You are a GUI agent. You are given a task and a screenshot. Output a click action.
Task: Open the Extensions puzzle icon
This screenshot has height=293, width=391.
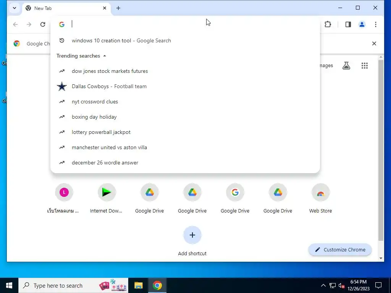[x=328, y=24]
